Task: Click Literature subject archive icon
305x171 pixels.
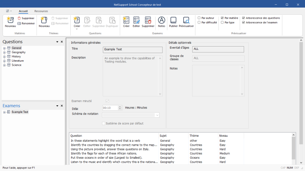Action: pyautogui.click(x=9, y=61)
